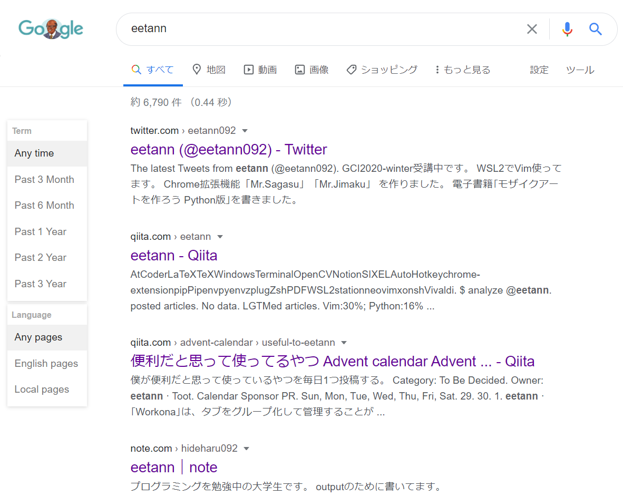
Task: Expand dropdown arrow beside note.com › hideharu092
Action: (x=246, y=449)
